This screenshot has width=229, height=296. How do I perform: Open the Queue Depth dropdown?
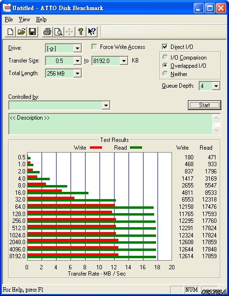pos(216,86)
